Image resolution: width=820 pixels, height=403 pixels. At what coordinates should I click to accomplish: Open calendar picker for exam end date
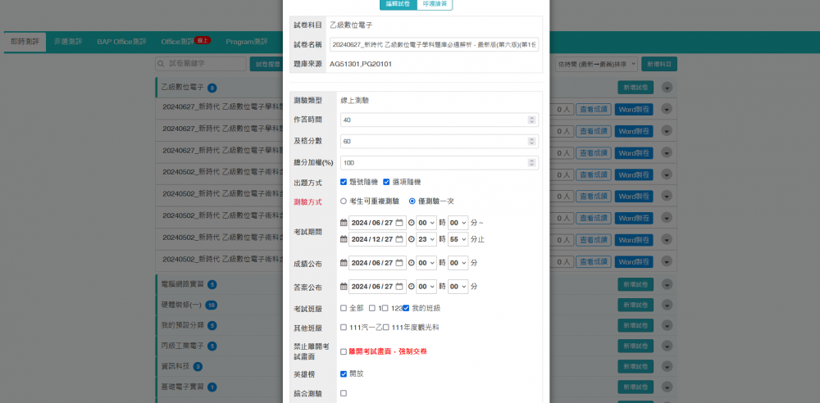(399, 239)
